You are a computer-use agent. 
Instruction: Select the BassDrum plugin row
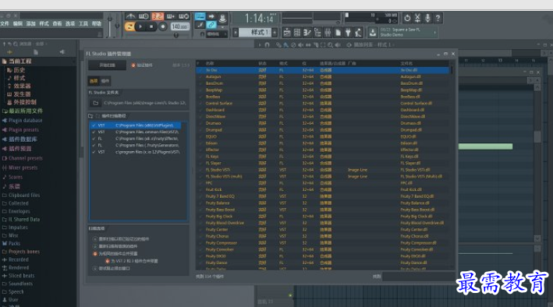pyautogui.click(x=323, y=83)
